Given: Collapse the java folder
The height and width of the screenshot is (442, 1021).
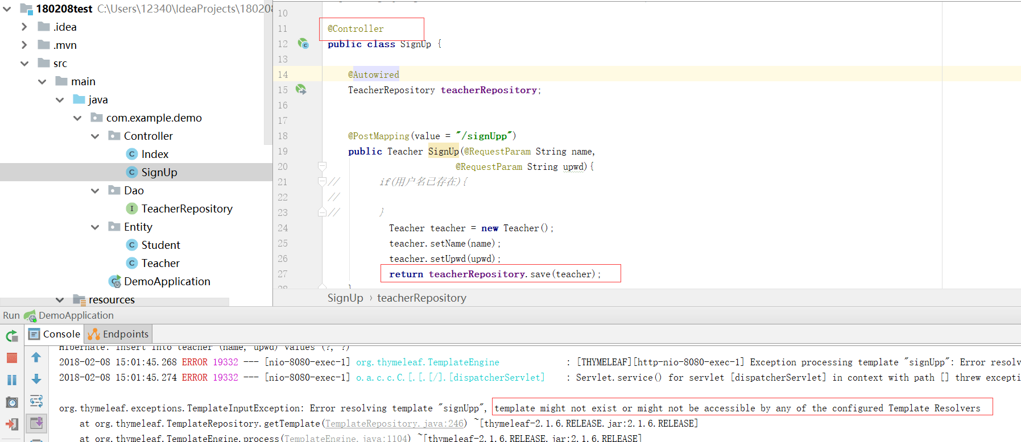Looking at the screenshot, I should pyautogui.click(x=60, y=99).
